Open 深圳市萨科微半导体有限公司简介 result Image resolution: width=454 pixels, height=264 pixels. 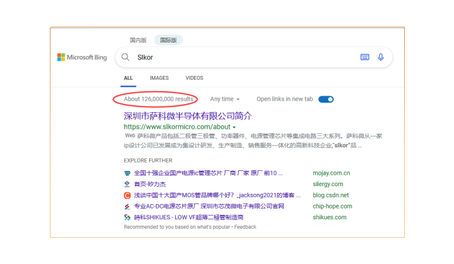click(187, 116)
